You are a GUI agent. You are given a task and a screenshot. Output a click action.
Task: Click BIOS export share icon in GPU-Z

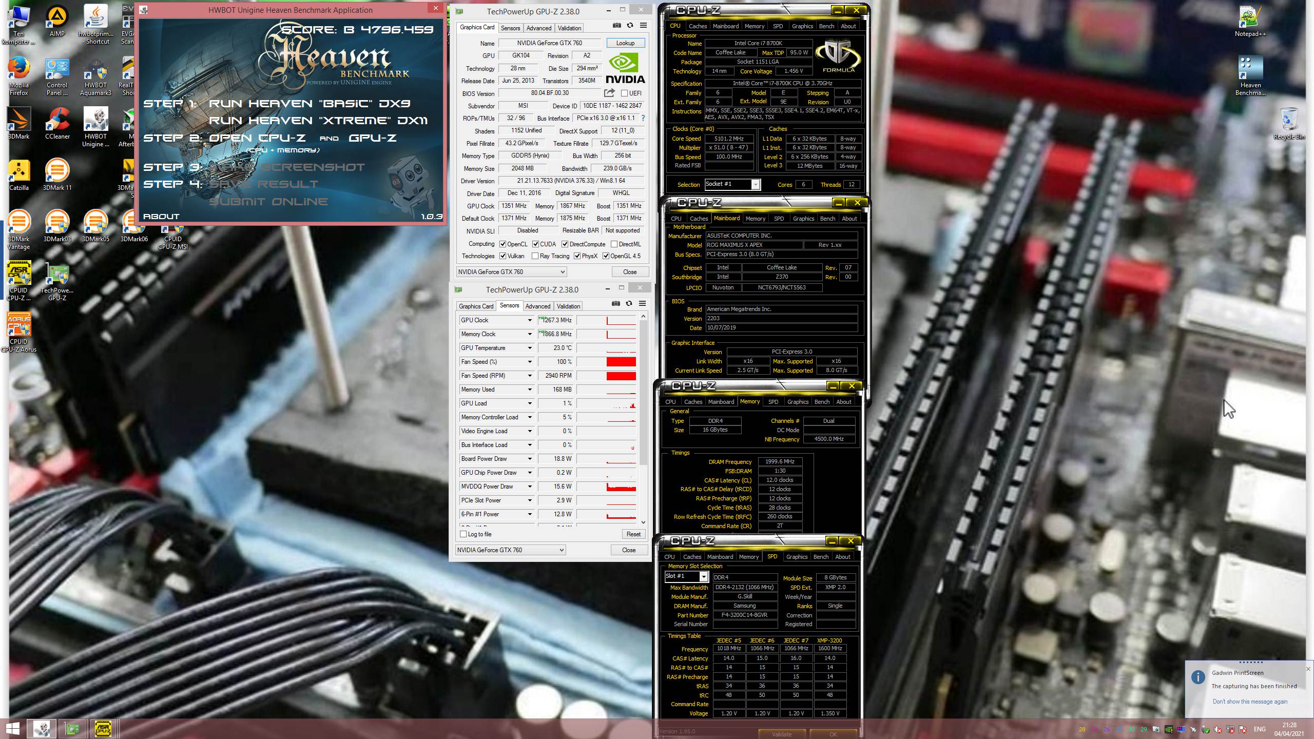click(609, 93)
